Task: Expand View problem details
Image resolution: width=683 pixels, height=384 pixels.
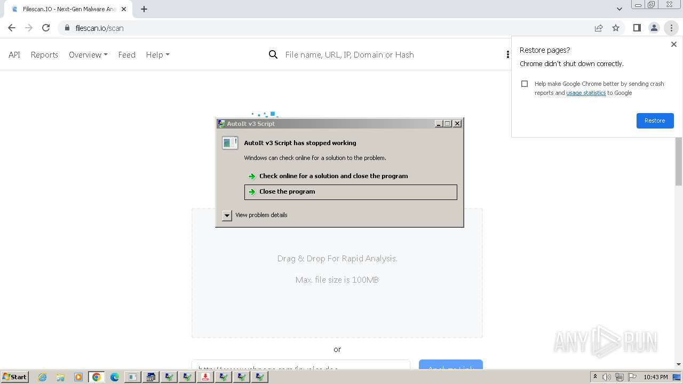Action: (x=227, y=215)
